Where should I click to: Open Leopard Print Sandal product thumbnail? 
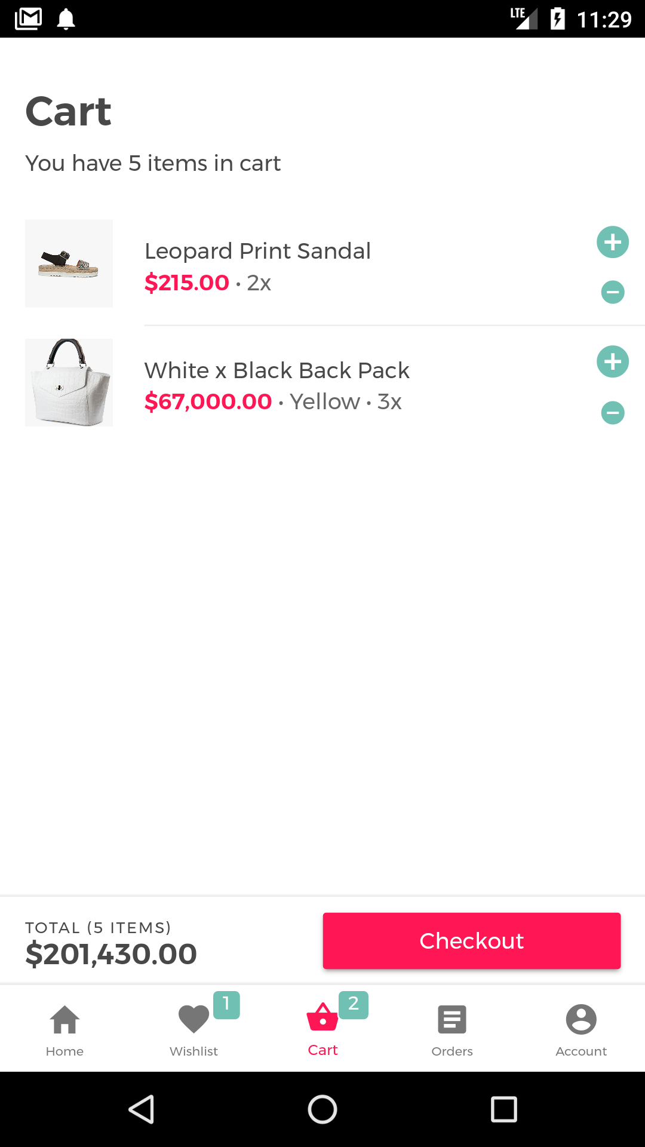(69, 263)
